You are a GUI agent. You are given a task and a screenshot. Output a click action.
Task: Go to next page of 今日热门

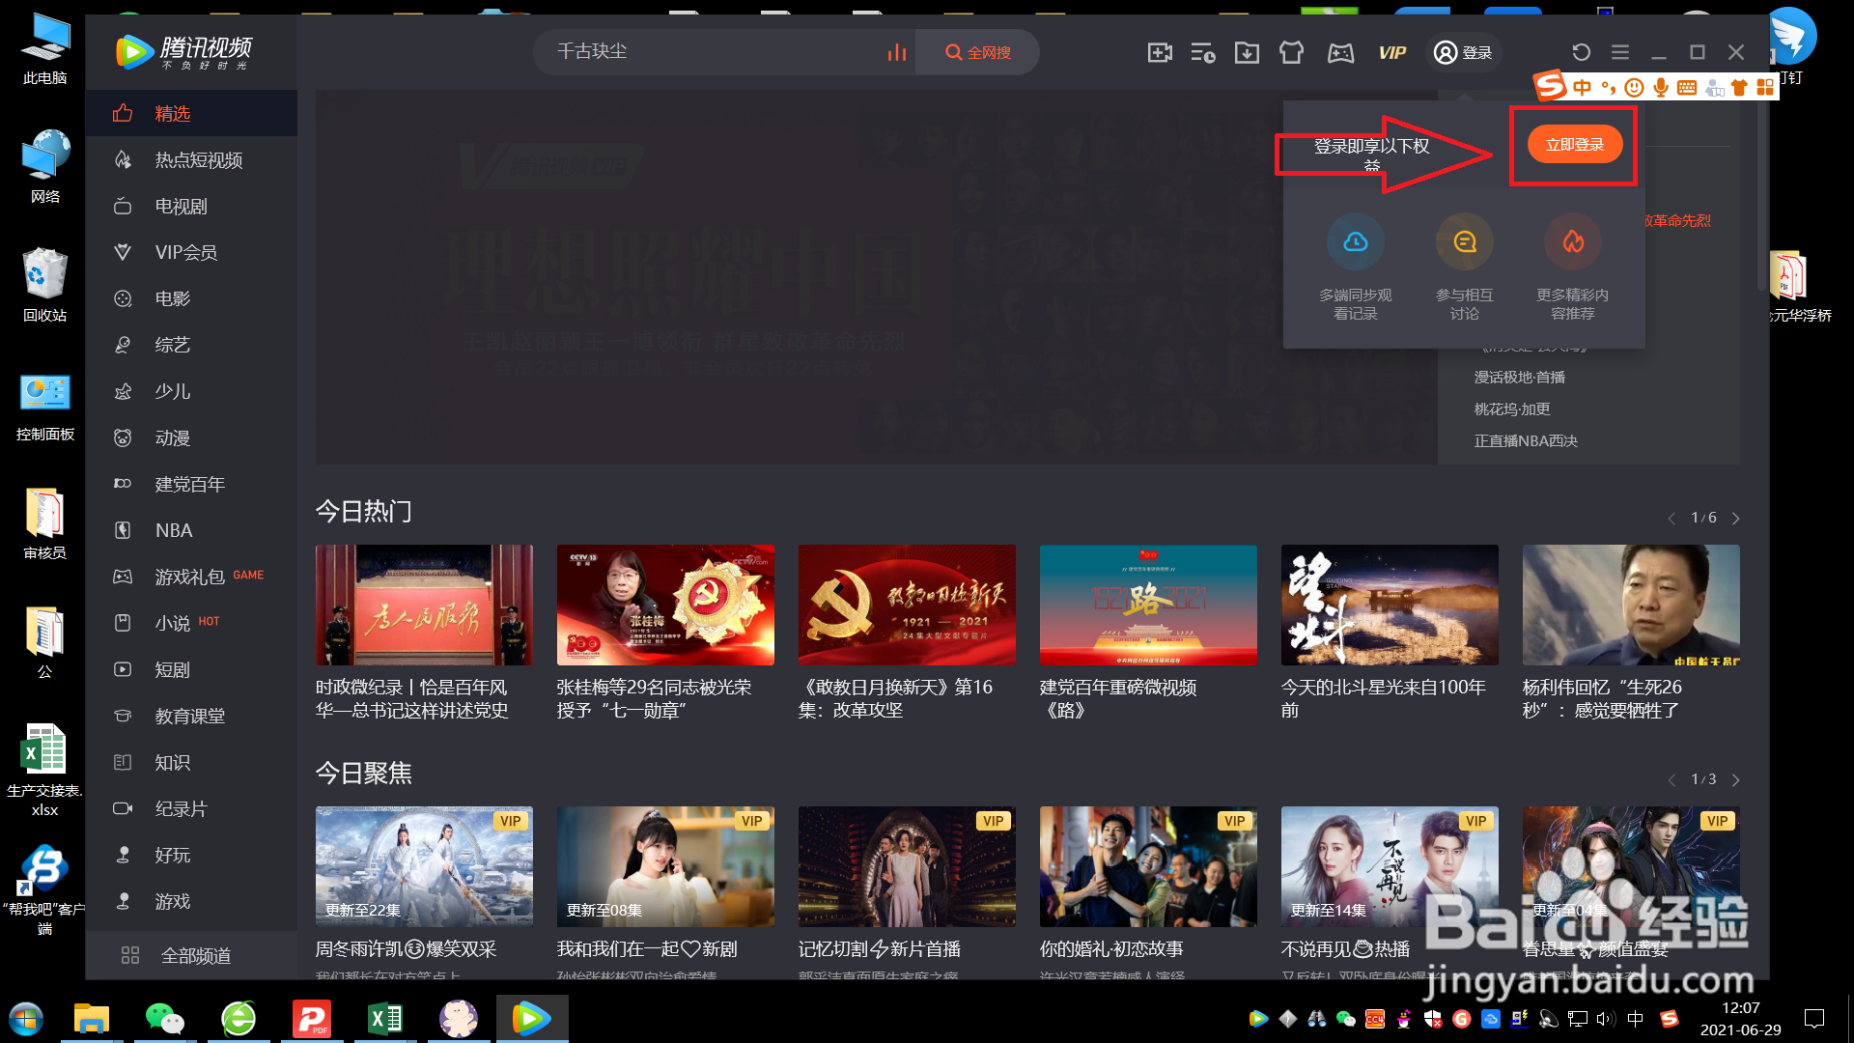click(x=1735, y=519)
